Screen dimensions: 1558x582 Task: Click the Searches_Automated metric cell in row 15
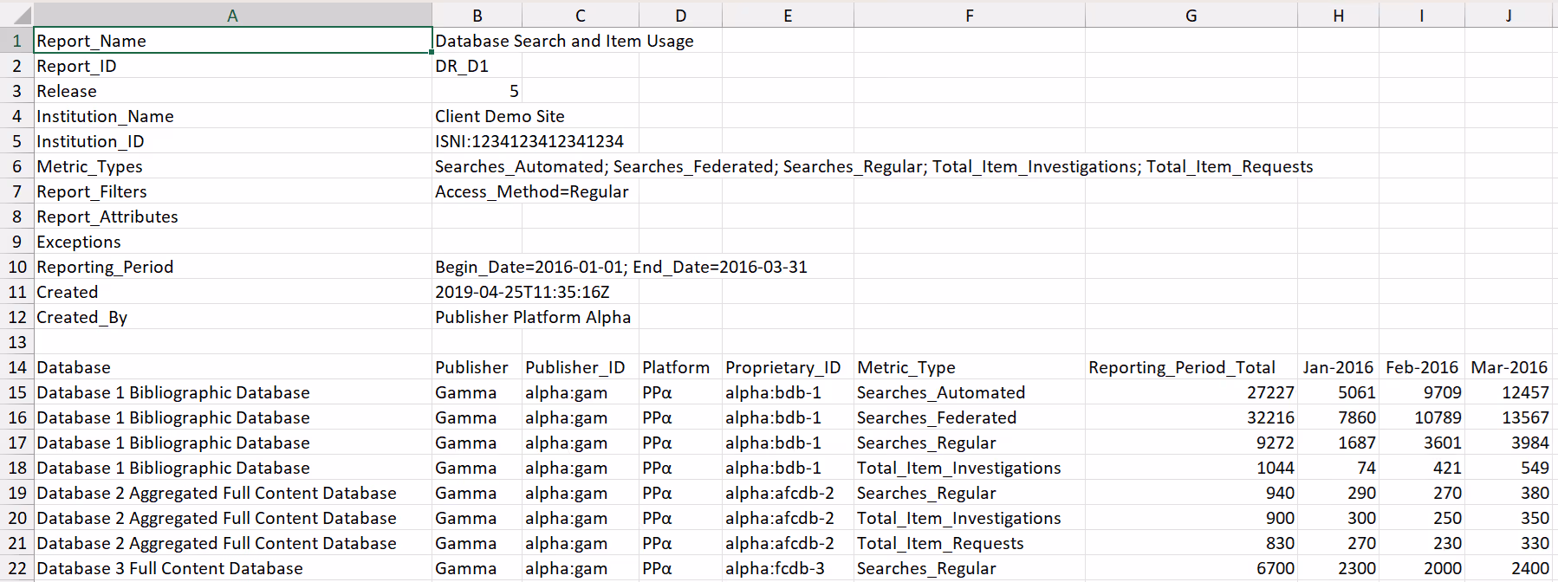[969, 392]
